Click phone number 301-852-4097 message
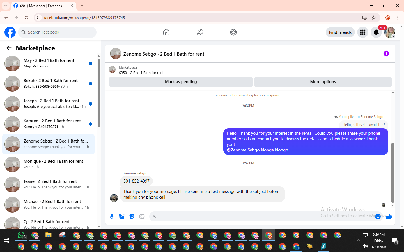 tap(136, 181)
